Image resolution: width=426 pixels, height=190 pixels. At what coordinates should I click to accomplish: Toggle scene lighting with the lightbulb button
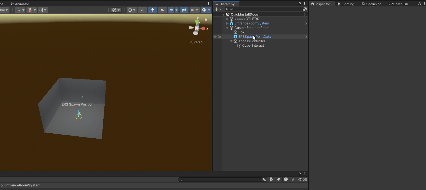click(152, 10)
